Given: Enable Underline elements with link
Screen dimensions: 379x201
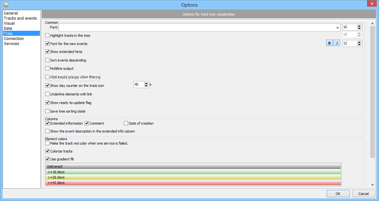Looking at the screenshot, I should click(48, 94).
